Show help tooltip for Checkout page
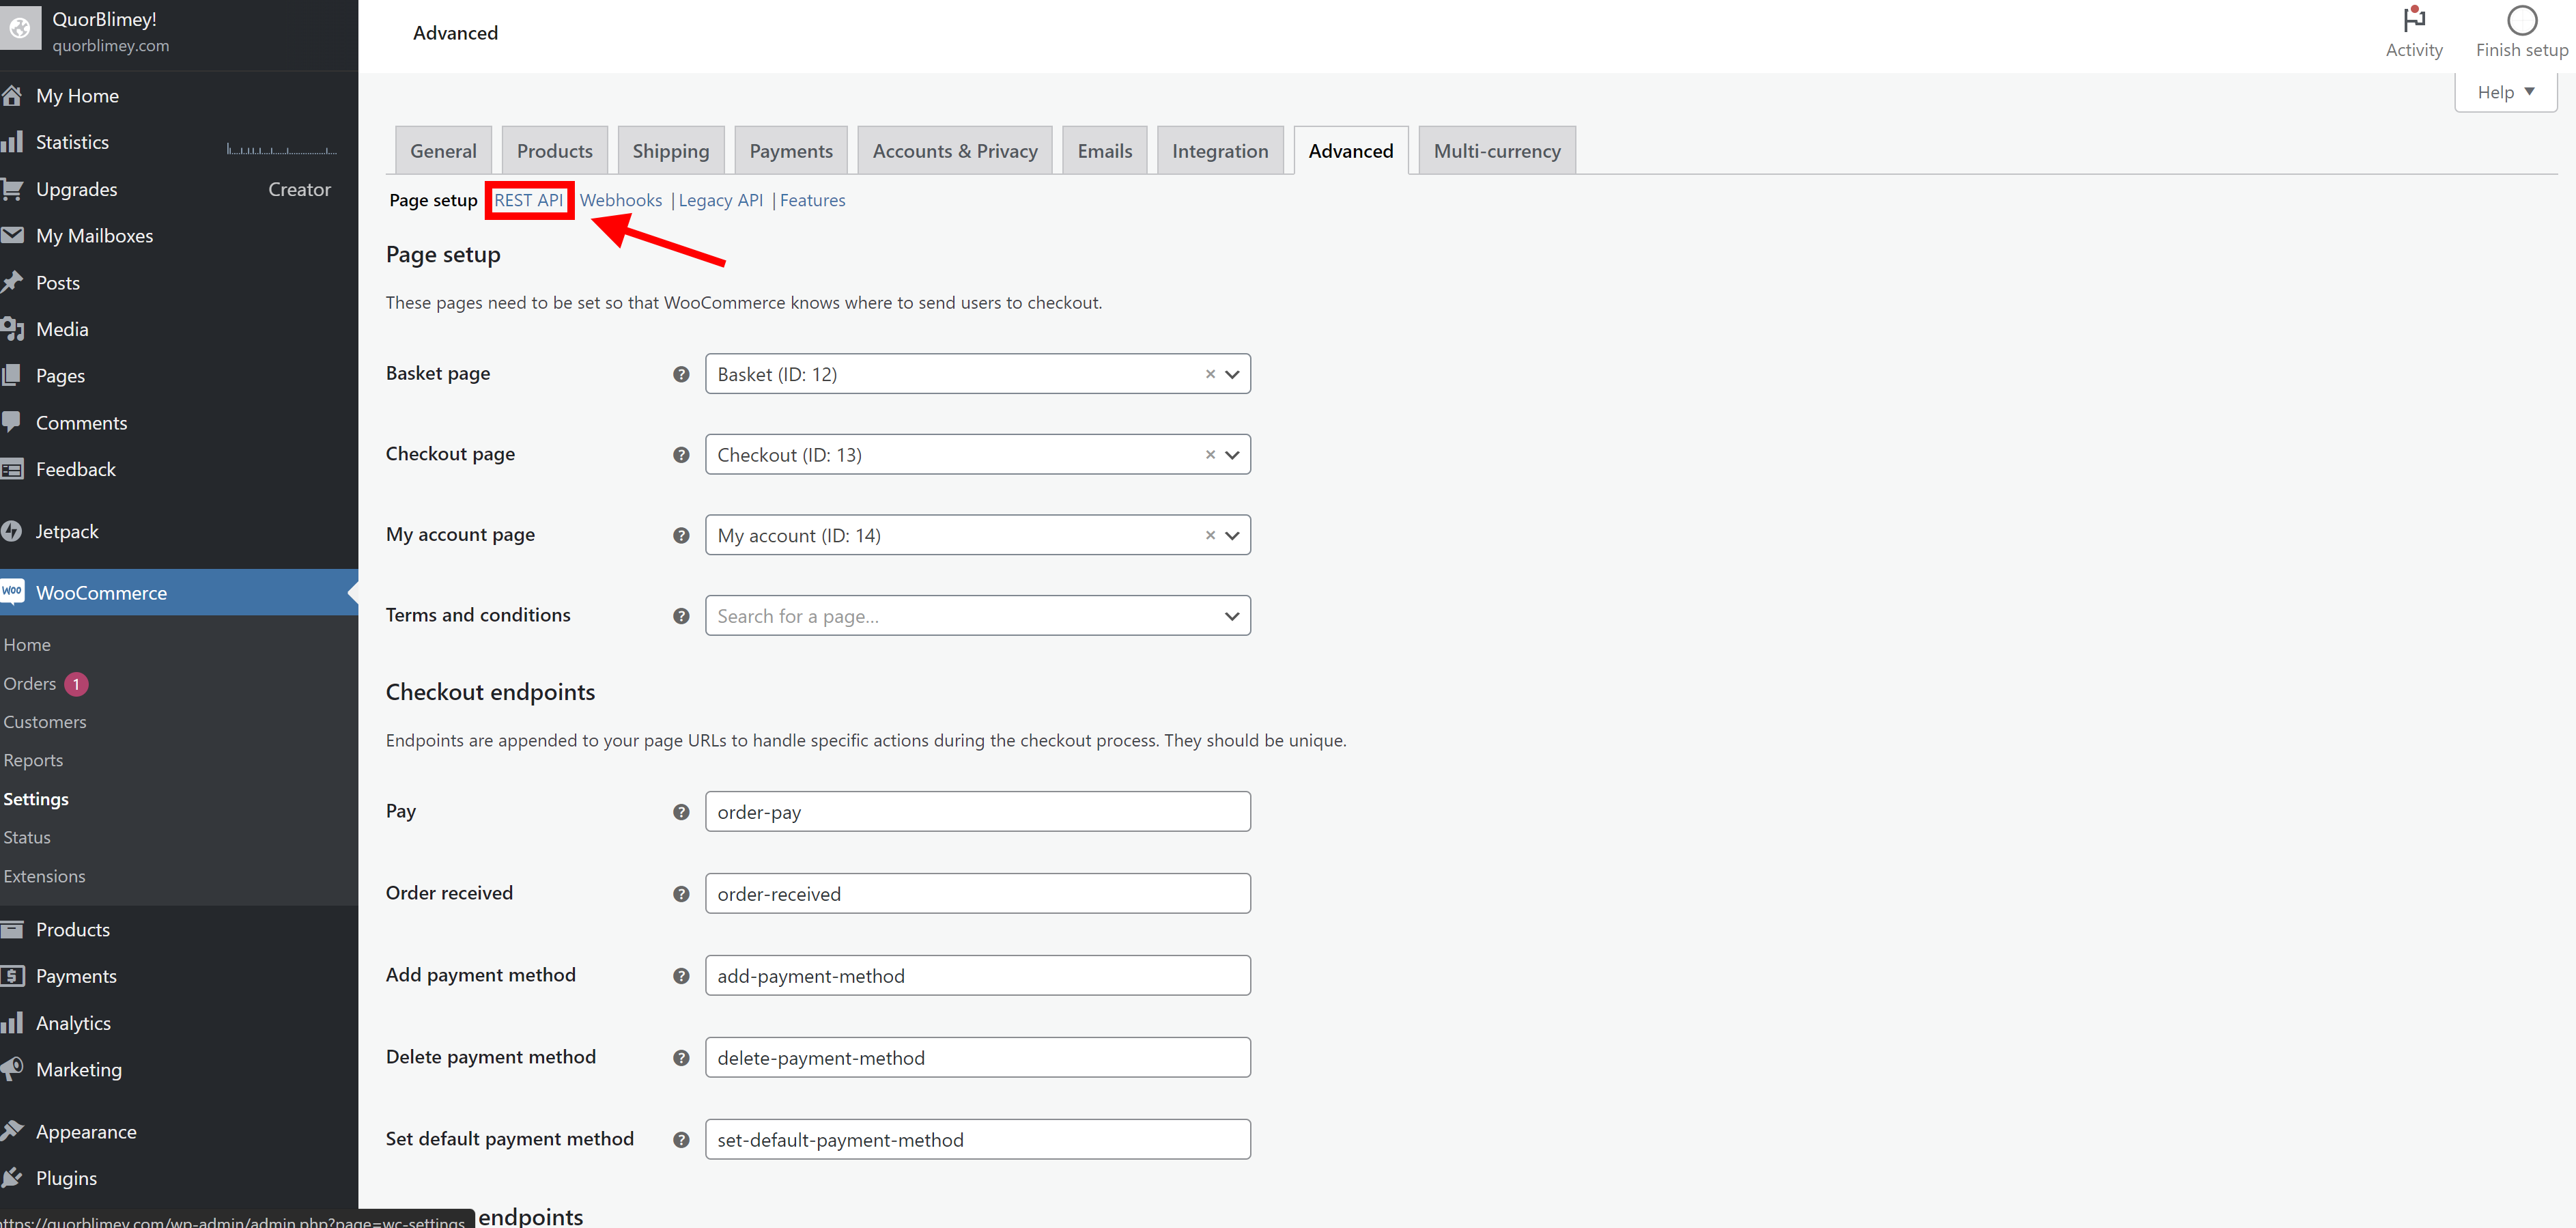This screenshot has width=2576, height=1228. (681, 455)
